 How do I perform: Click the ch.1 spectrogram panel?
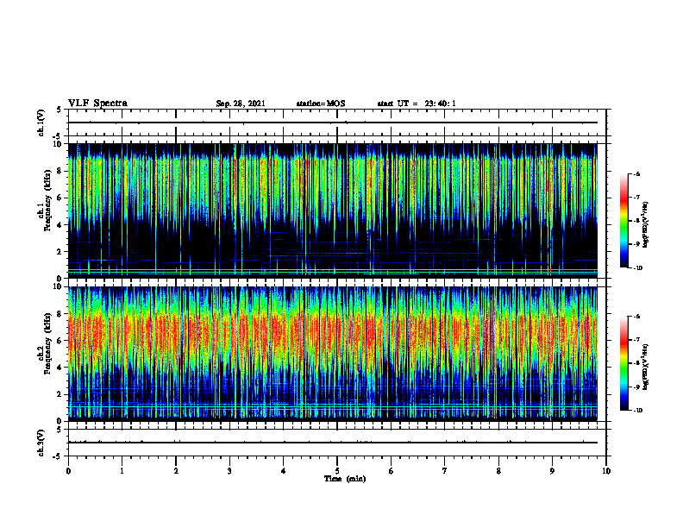[333, 211]
